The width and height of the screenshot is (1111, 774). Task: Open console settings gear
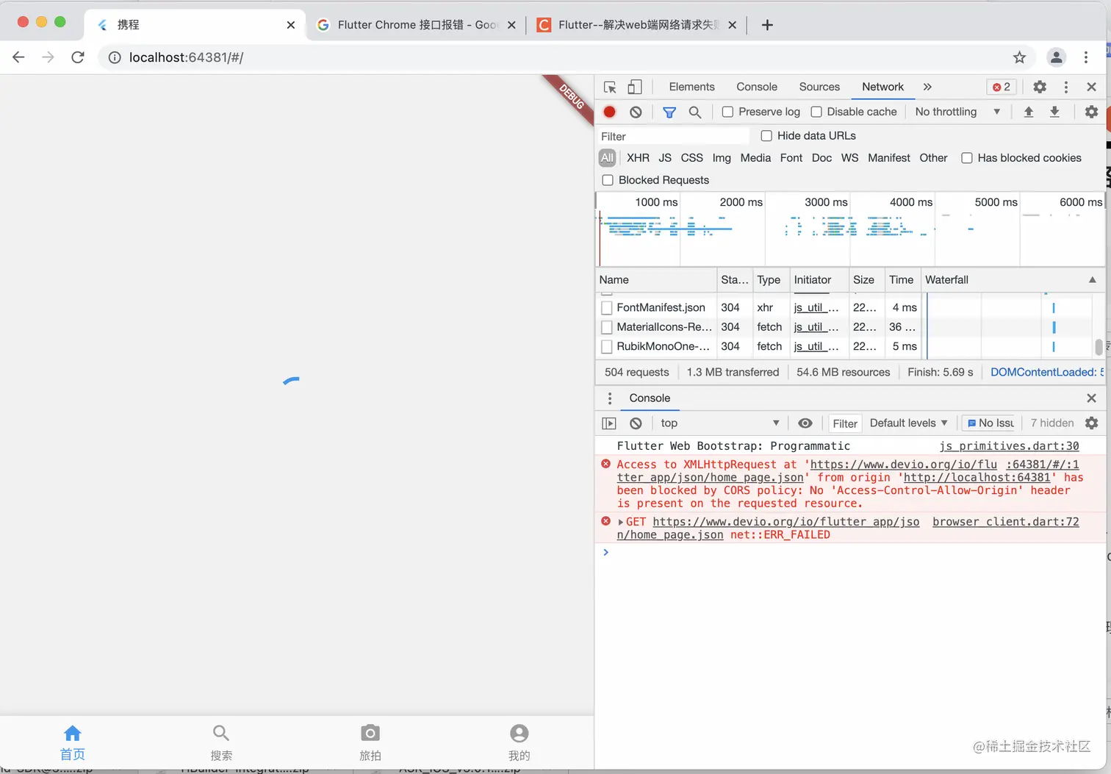(x=1092, y=423)
